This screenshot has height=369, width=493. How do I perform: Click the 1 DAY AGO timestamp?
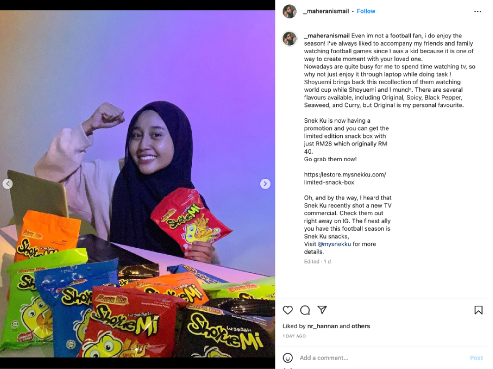[x=294, y=336]
